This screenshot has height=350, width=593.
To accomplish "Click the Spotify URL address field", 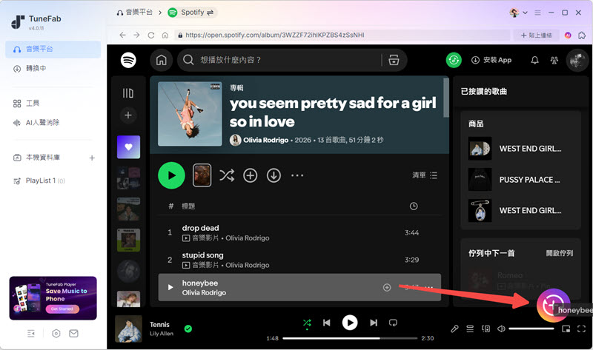I will point(342,35).
